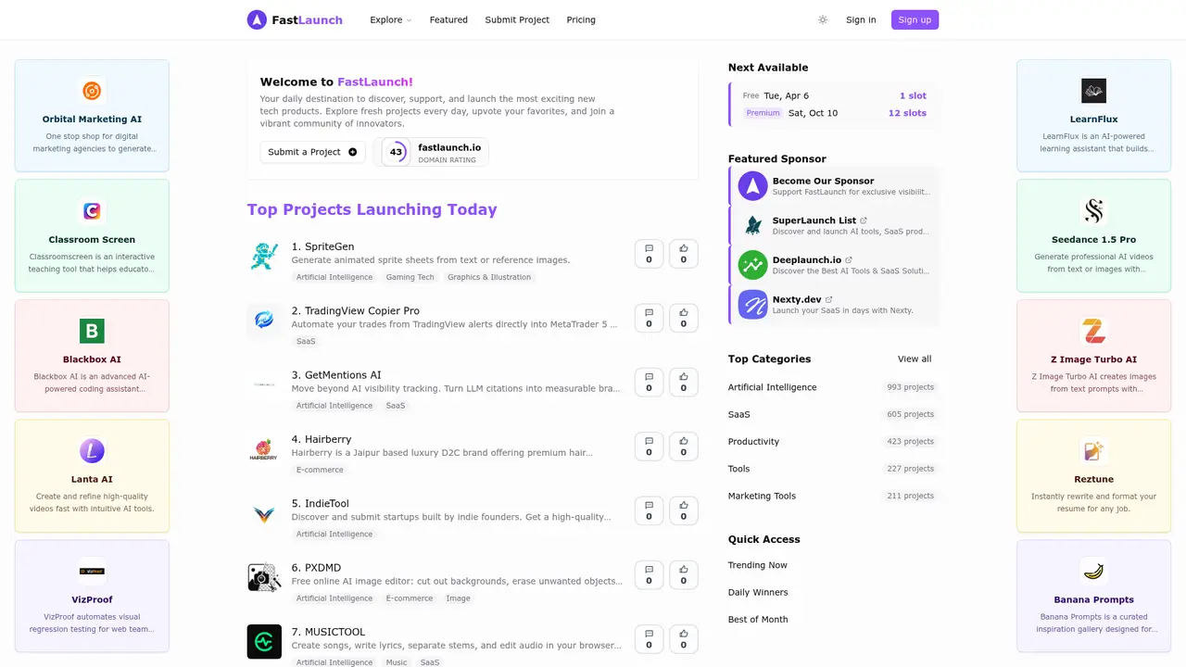Visit the Deeplaunch.io sponsor link
The height and width of the screenshot is (667, 1186).
coord(834,265)
